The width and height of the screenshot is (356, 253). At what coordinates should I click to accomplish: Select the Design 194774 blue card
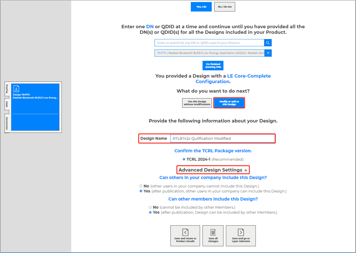click(35, 107)
